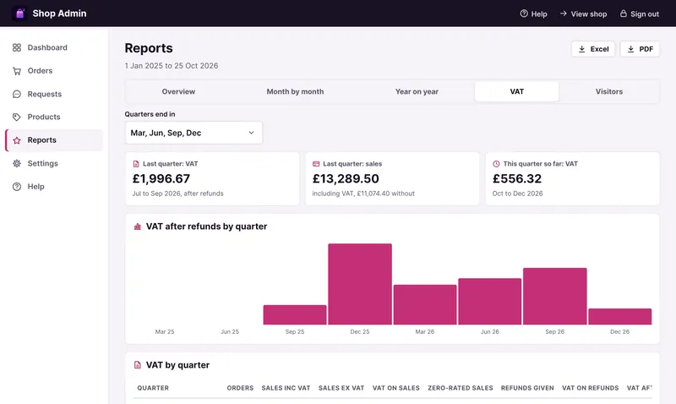Click the View shop arrow icon
This screenshot has width=676, height=404.
[x=564, y=14]
